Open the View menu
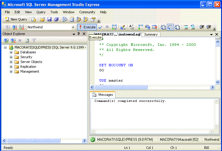Screen dimensions: 222x151 [28, 12]
